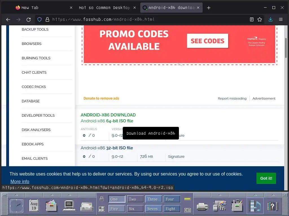Download Android-x86 64-bit ISO file
The height and width of the screenshot is (216, 289).
pos(107,121)
